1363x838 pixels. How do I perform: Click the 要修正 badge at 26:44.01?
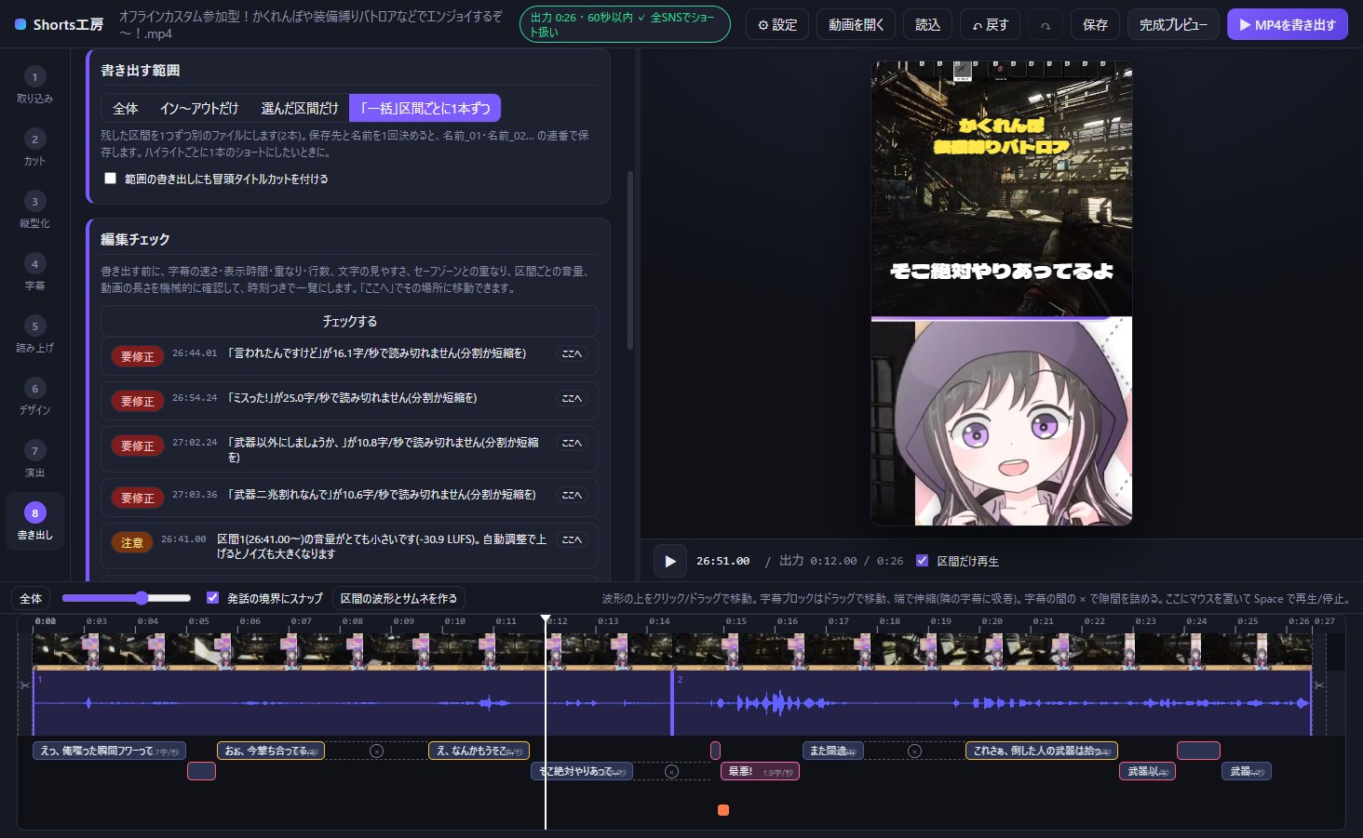[x=138, y=356]
